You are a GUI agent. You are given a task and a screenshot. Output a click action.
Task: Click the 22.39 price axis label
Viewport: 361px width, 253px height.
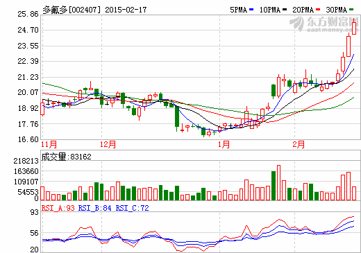click(28, 61)
